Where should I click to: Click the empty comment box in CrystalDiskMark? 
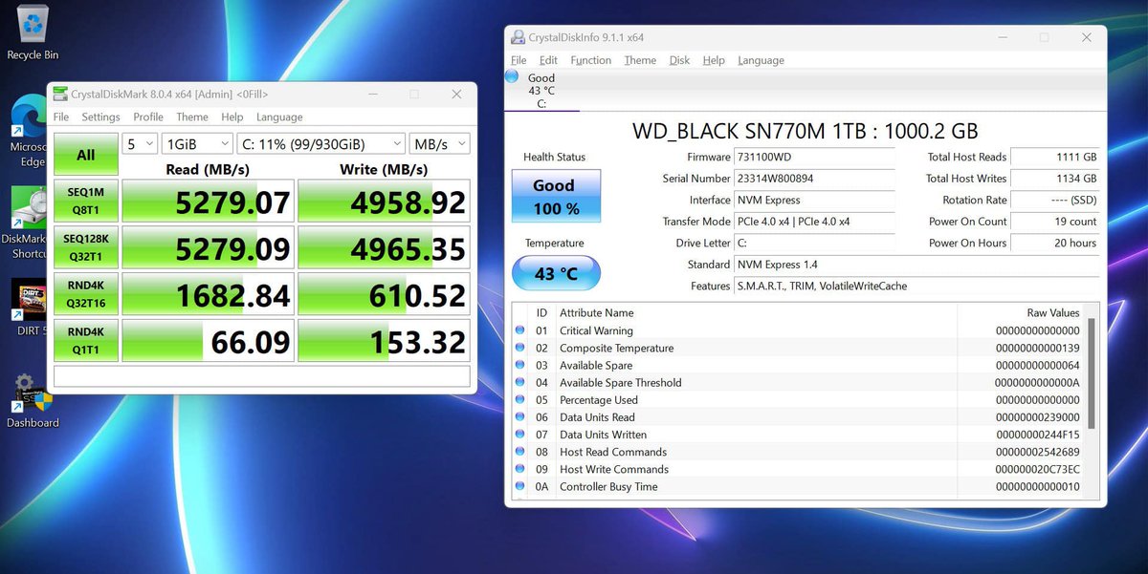coord(261,375)
